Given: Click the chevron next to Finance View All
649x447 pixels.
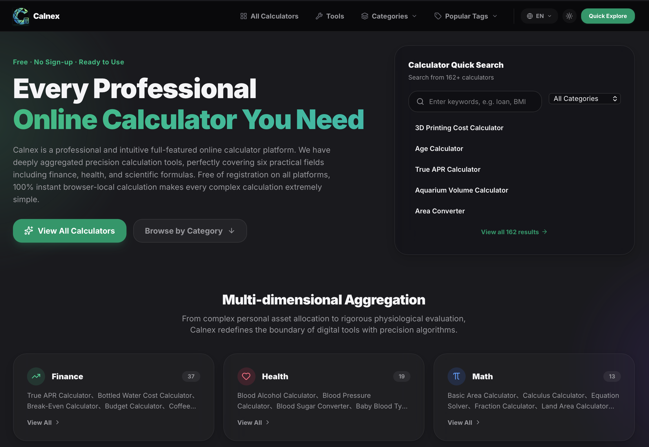Looking at the screenshot, I should click(x=57, y=422).
